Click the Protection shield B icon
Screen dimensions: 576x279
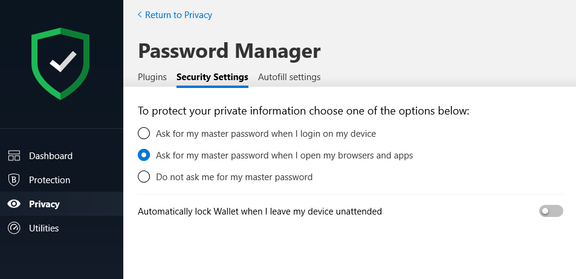tap(14, 180)
